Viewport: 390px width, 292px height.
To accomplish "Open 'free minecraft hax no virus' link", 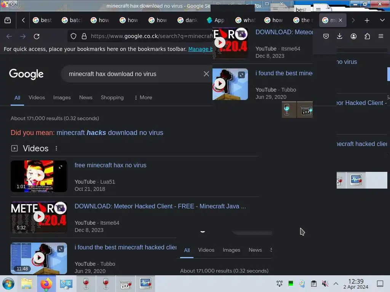I will (x=110, y=165).
